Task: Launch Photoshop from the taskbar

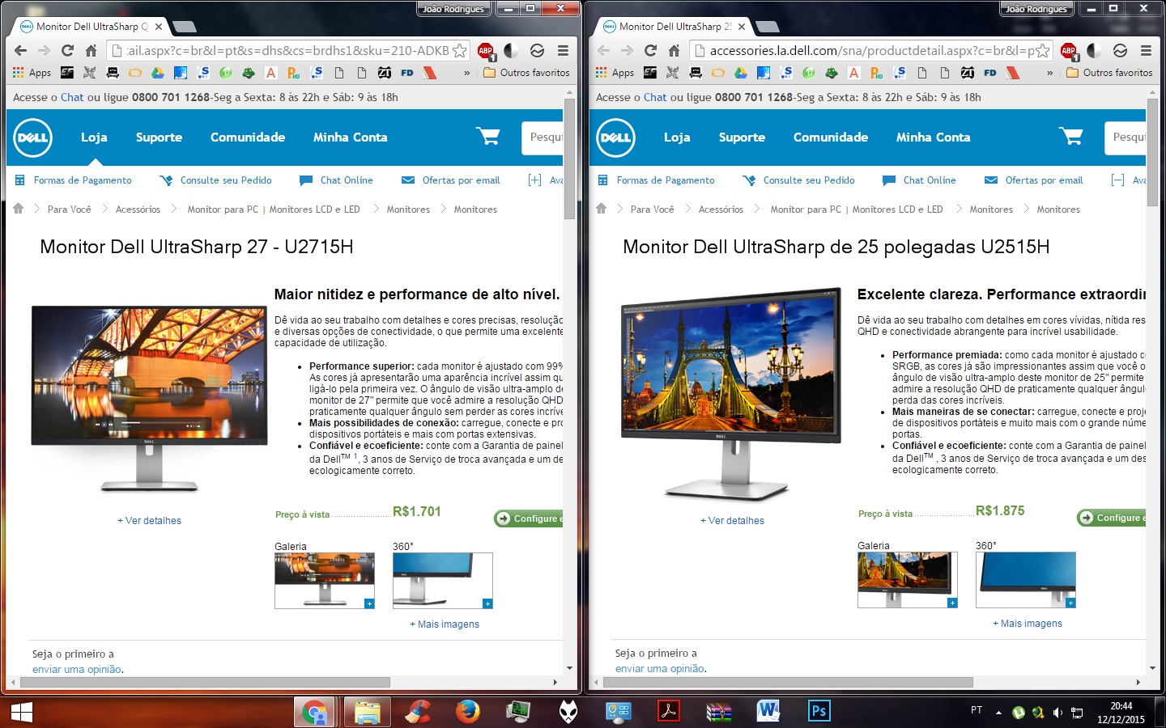Action: [819, 711]
